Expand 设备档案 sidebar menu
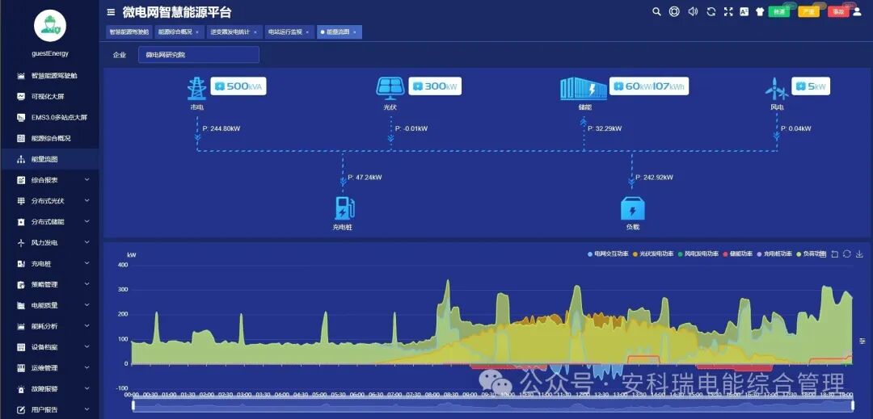Image resolution: width=873 pixels, height=419 pixels. [x=50, y=347]
